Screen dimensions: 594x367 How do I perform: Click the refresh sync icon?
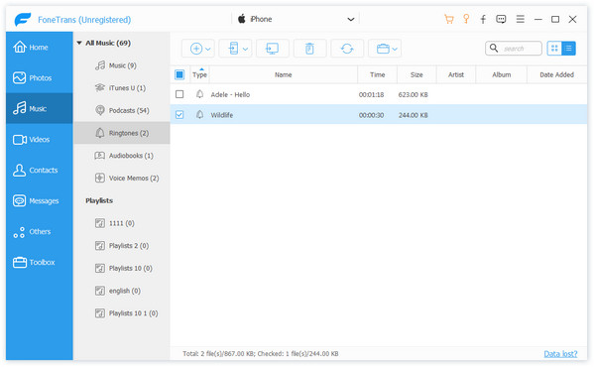[x=347, y=49]
